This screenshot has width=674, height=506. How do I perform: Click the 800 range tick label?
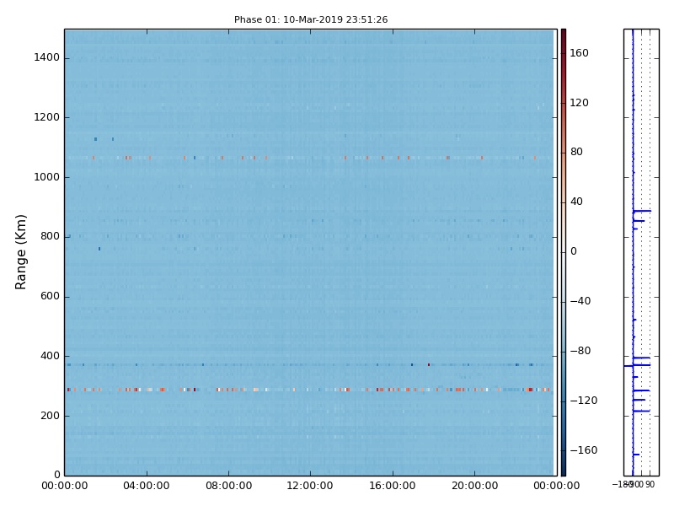[50, 236]
